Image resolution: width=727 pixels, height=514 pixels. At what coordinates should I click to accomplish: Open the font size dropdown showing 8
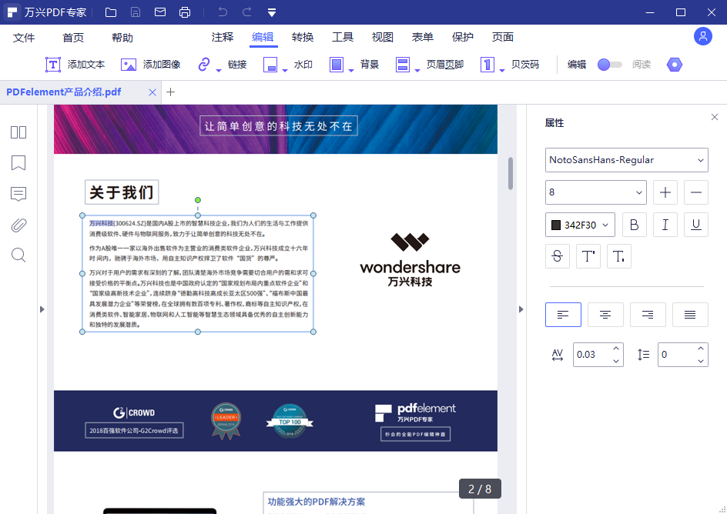(595, 192)
